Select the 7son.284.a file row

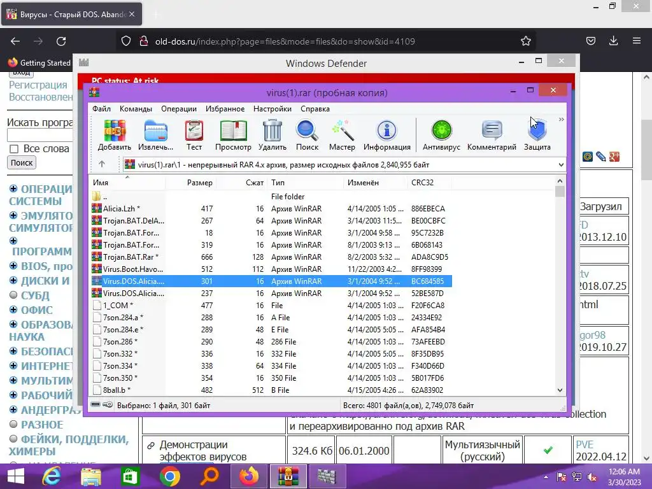pyautogui.click(x=271, y=317)
